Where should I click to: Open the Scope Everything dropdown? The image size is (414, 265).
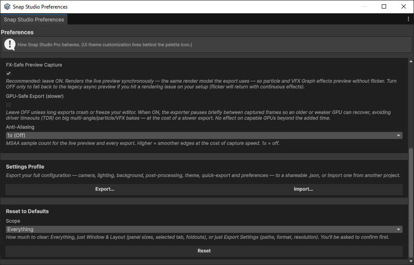point(204,229)
